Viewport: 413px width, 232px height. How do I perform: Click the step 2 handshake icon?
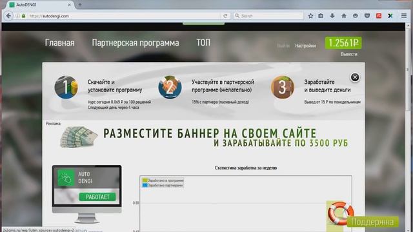coord(170,87)
